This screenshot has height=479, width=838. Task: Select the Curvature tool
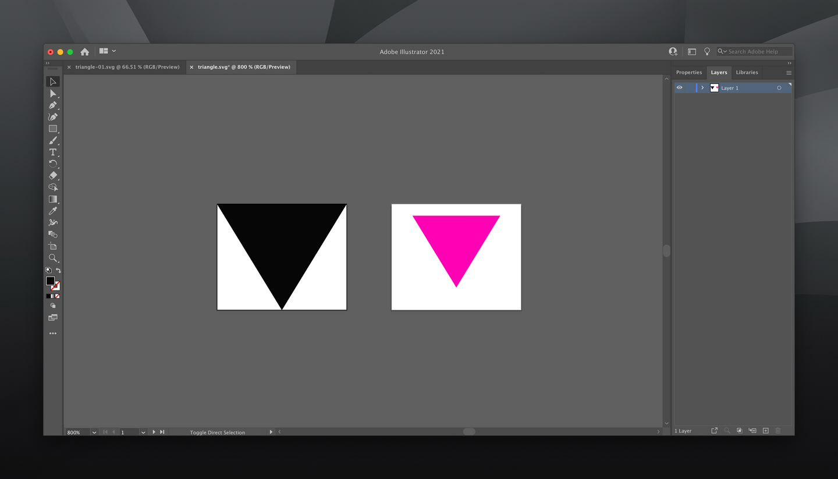53,117
